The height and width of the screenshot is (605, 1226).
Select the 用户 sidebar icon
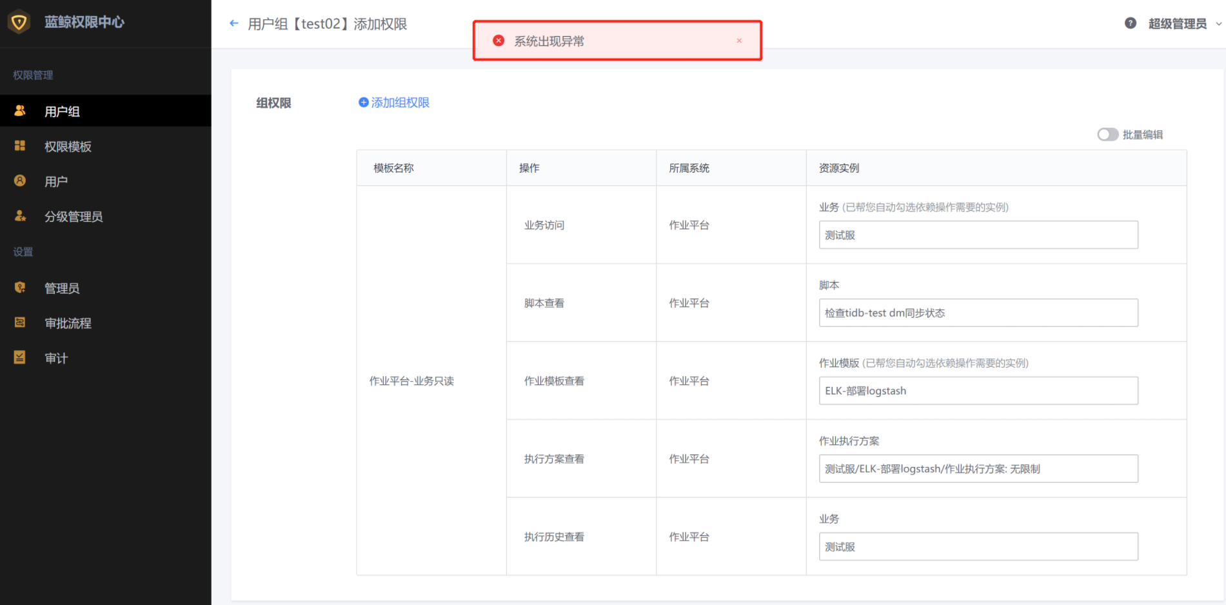coord(19,181)
